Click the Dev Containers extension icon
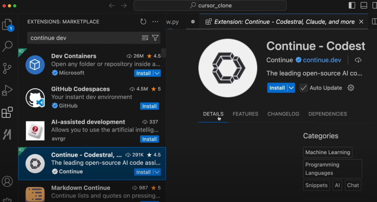 pos(35,65)
